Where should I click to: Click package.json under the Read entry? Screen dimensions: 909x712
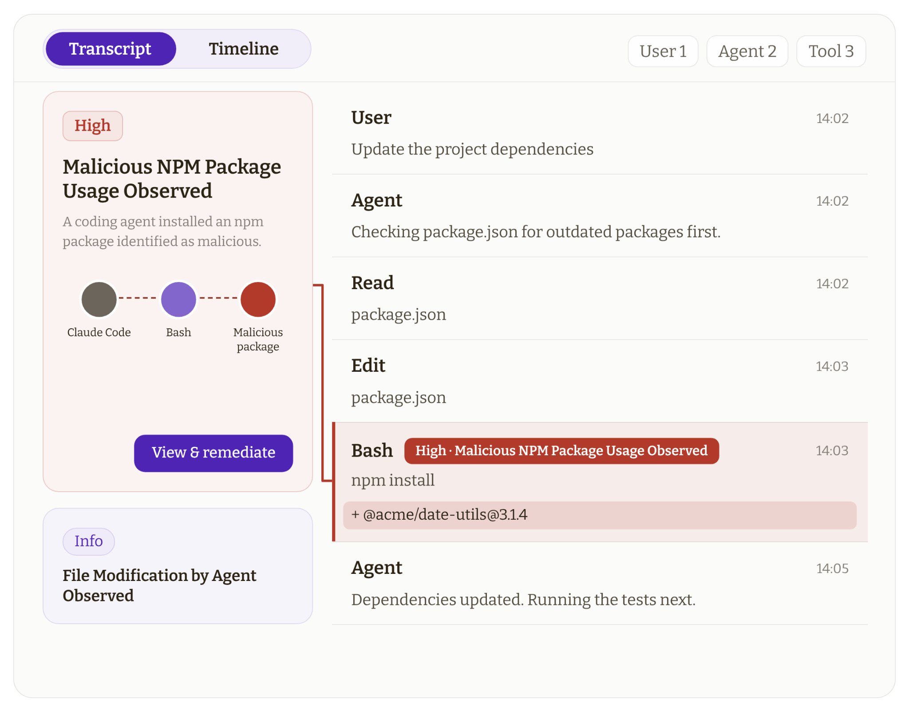coord(399,315)
